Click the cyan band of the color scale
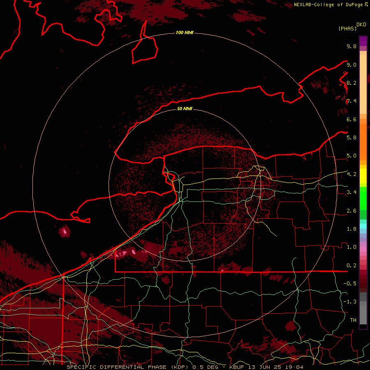The image size is (370, 370). tap(363, 226)
